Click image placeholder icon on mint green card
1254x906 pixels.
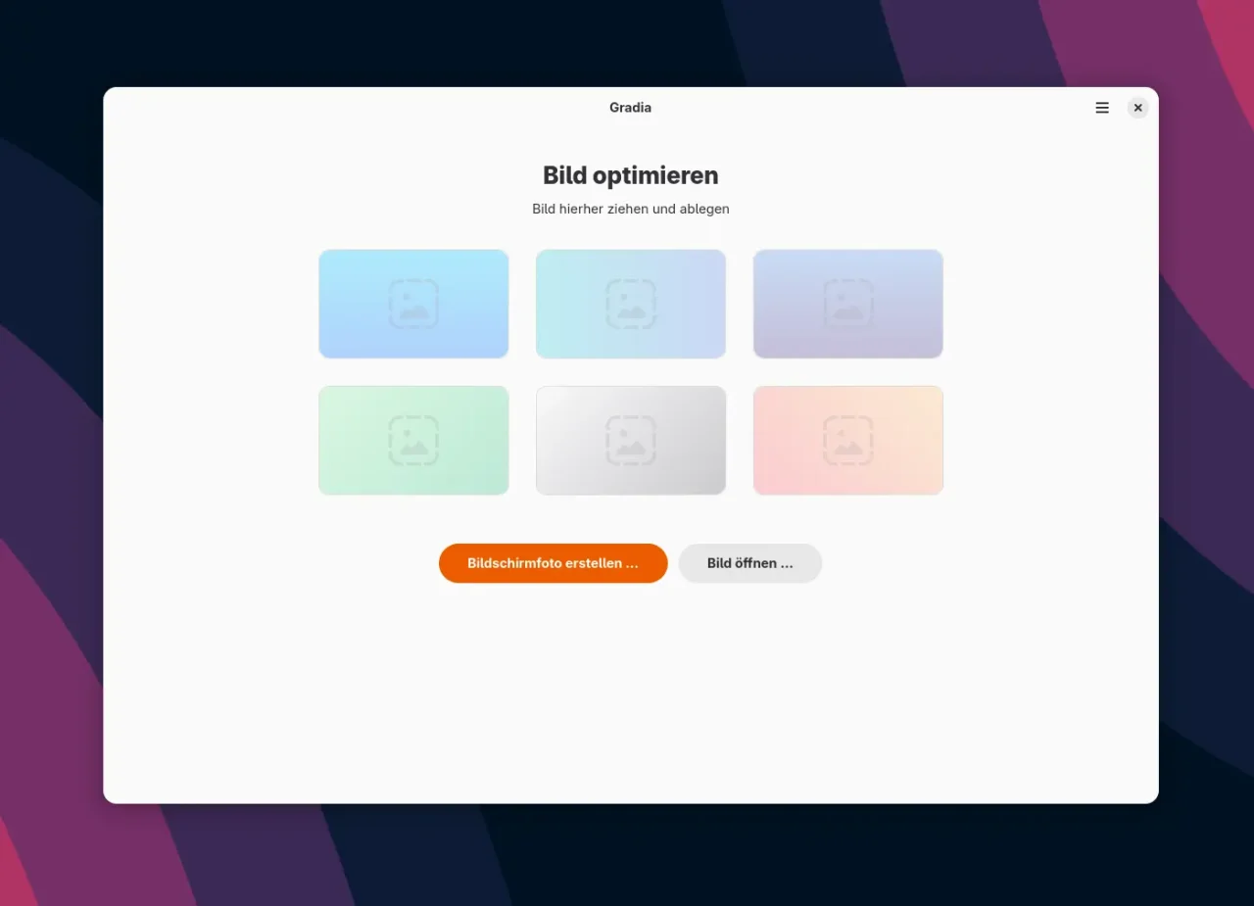coord(413,440)
